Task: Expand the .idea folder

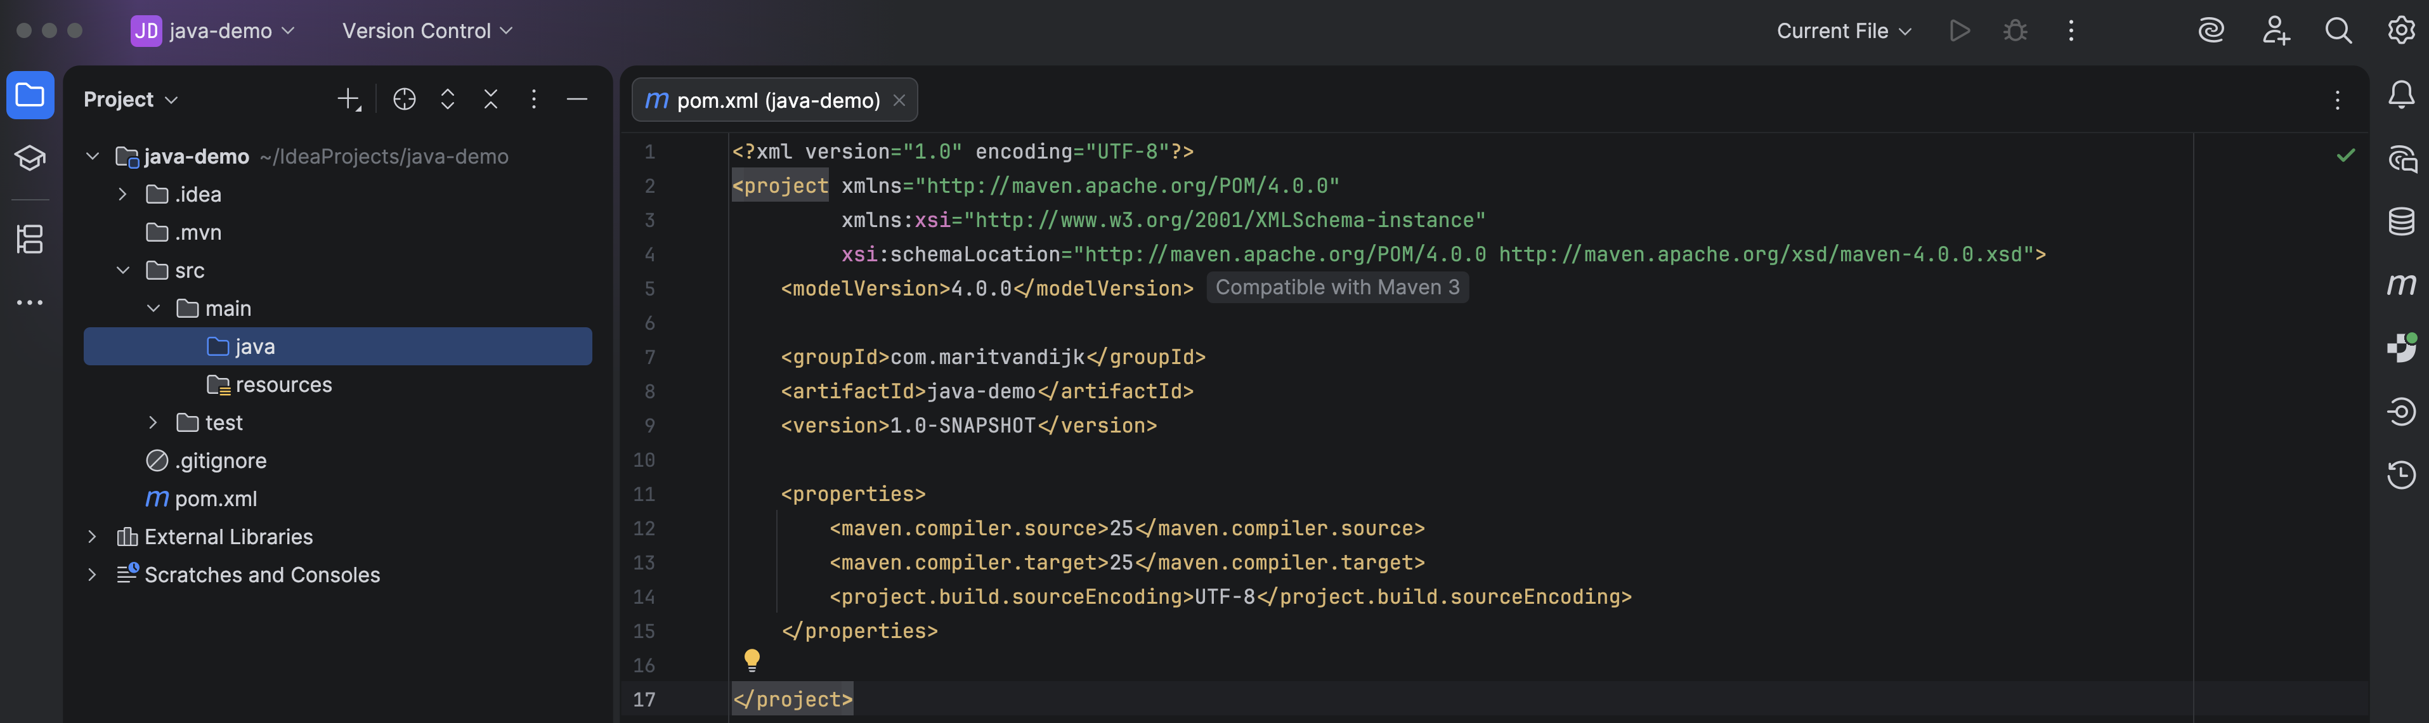Action: tap(122, 194)
